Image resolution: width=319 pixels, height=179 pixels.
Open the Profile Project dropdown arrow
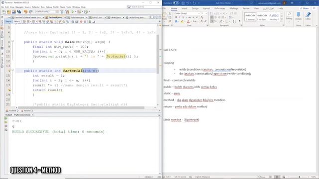click(89, 12)
